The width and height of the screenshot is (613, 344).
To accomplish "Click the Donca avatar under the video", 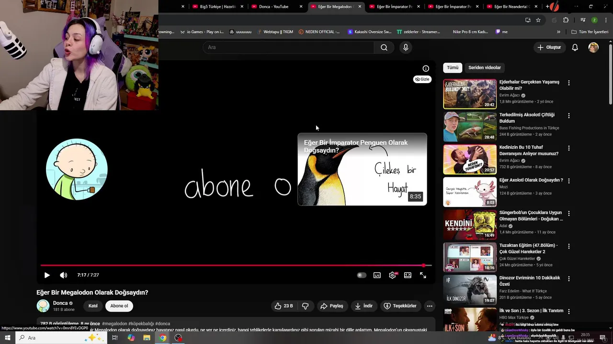I will 43,306.
